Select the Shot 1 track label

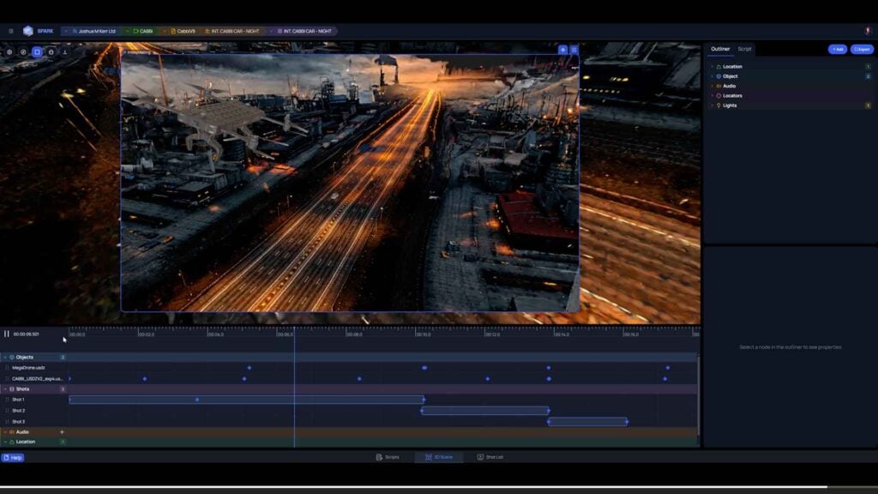pos(18,400)
